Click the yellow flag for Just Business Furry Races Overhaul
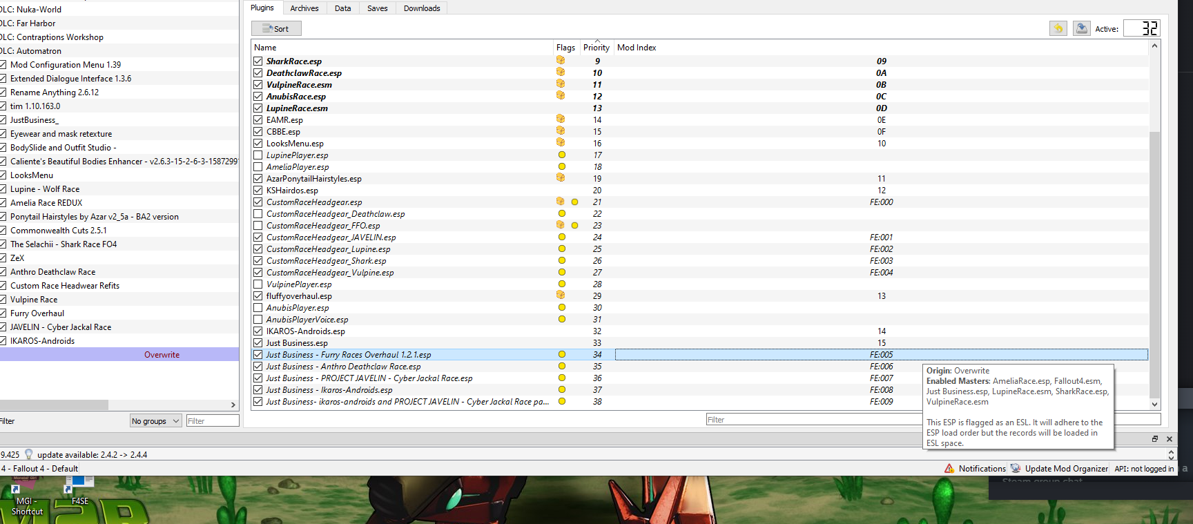 (562, 354)
